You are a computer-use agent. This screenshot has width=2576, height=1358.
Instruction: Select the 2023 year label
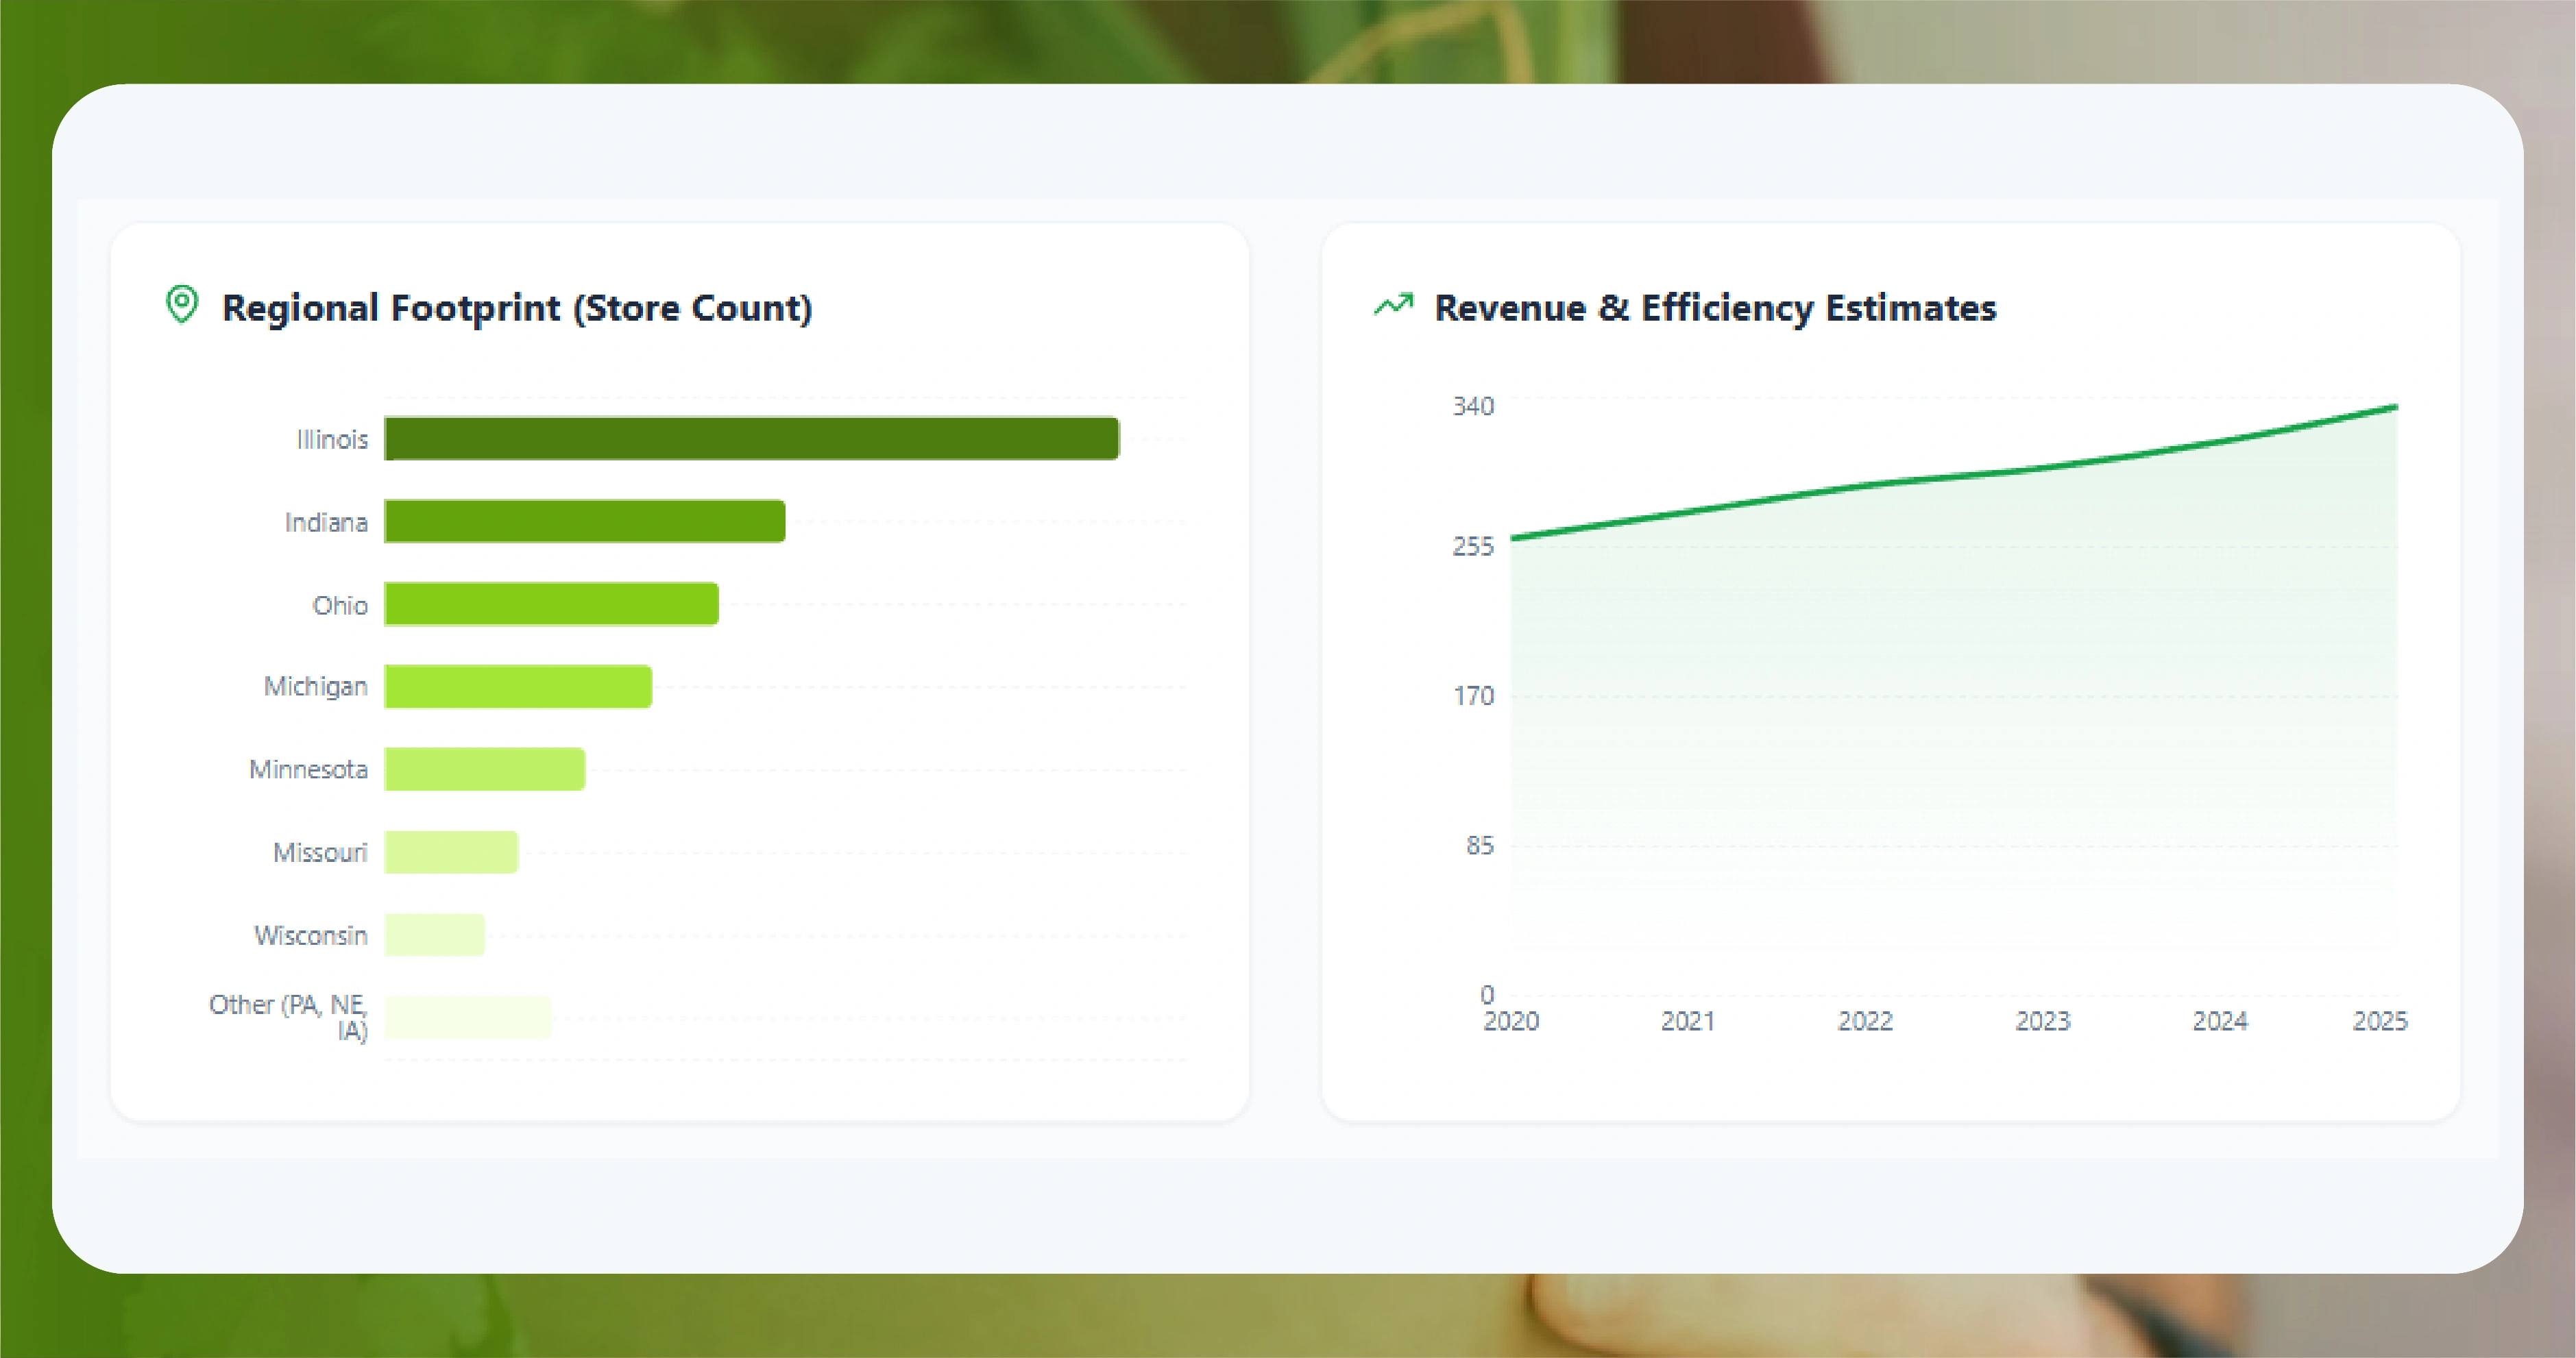(2043, 1020)
